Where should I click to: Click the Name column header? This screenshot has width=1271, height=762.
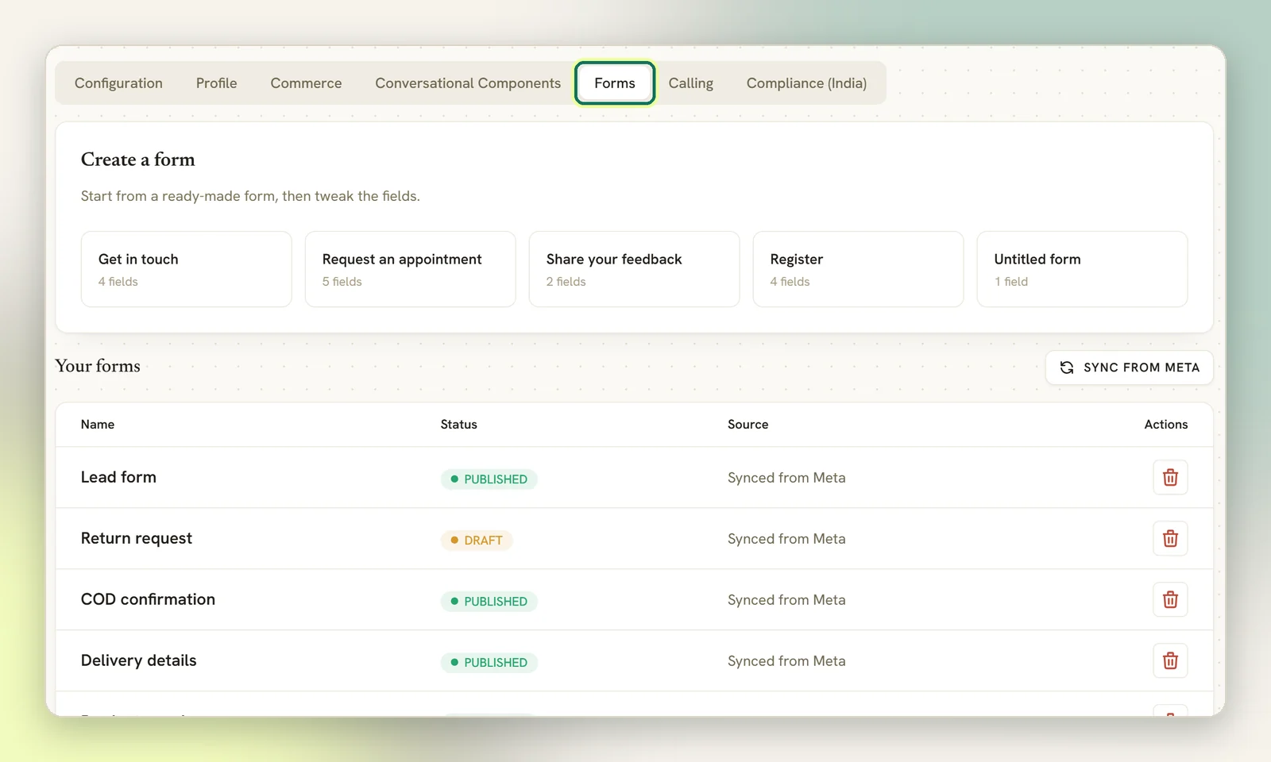(x=98, y=425)
